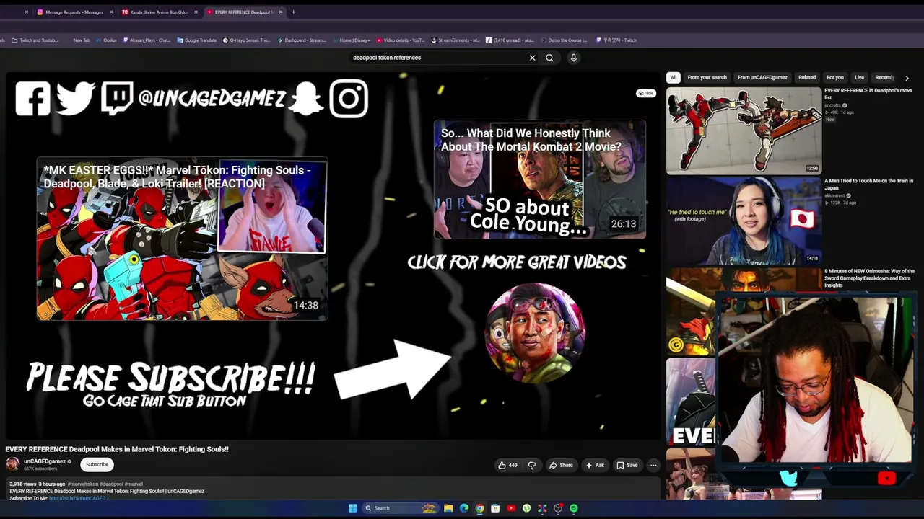Open the MK Easter Eggs reaction end-screen video
The image size is (924, 519).
tap(182, 239)
